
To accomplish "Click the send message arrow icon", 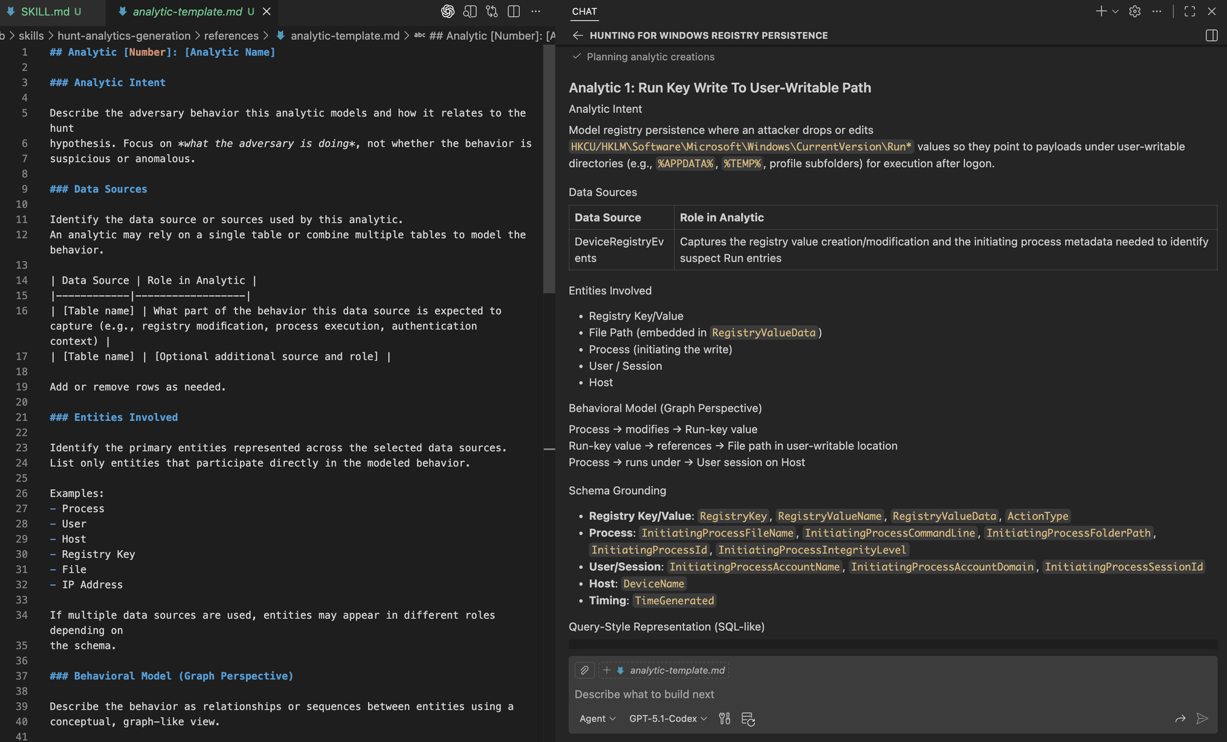I will pyautogui.click(x=1202, y=719).
